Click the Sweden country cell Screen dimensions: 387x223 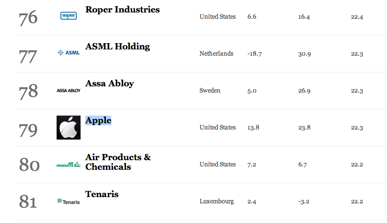click(x=210, y=91)
